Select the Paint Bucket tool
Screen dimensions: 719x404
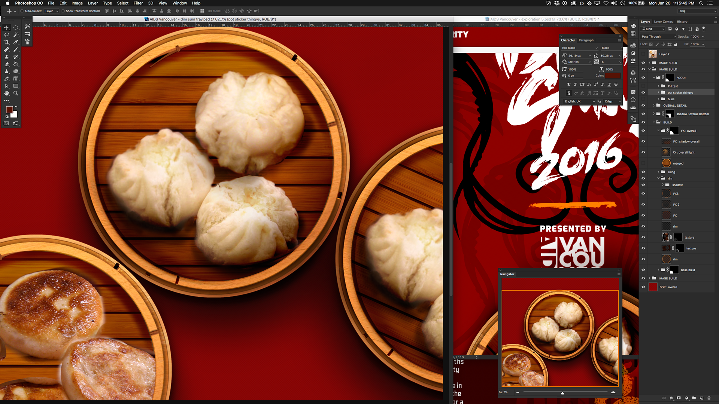16,64
